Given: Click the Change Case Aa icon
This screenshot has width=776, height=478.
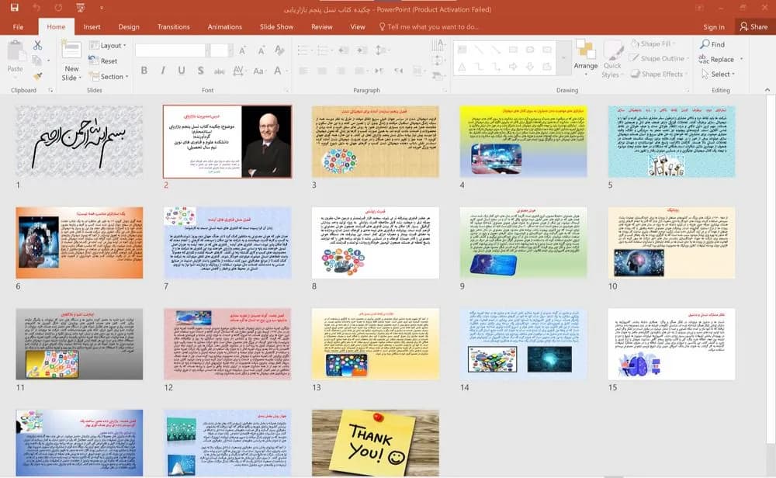Looking at the screenshot, I should (258, 71).
